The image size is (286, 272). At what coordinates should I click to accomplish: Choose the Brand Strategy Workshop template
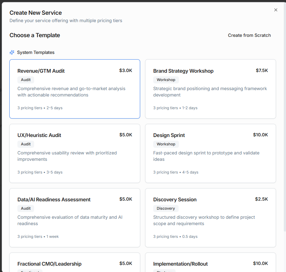point(210,89)
